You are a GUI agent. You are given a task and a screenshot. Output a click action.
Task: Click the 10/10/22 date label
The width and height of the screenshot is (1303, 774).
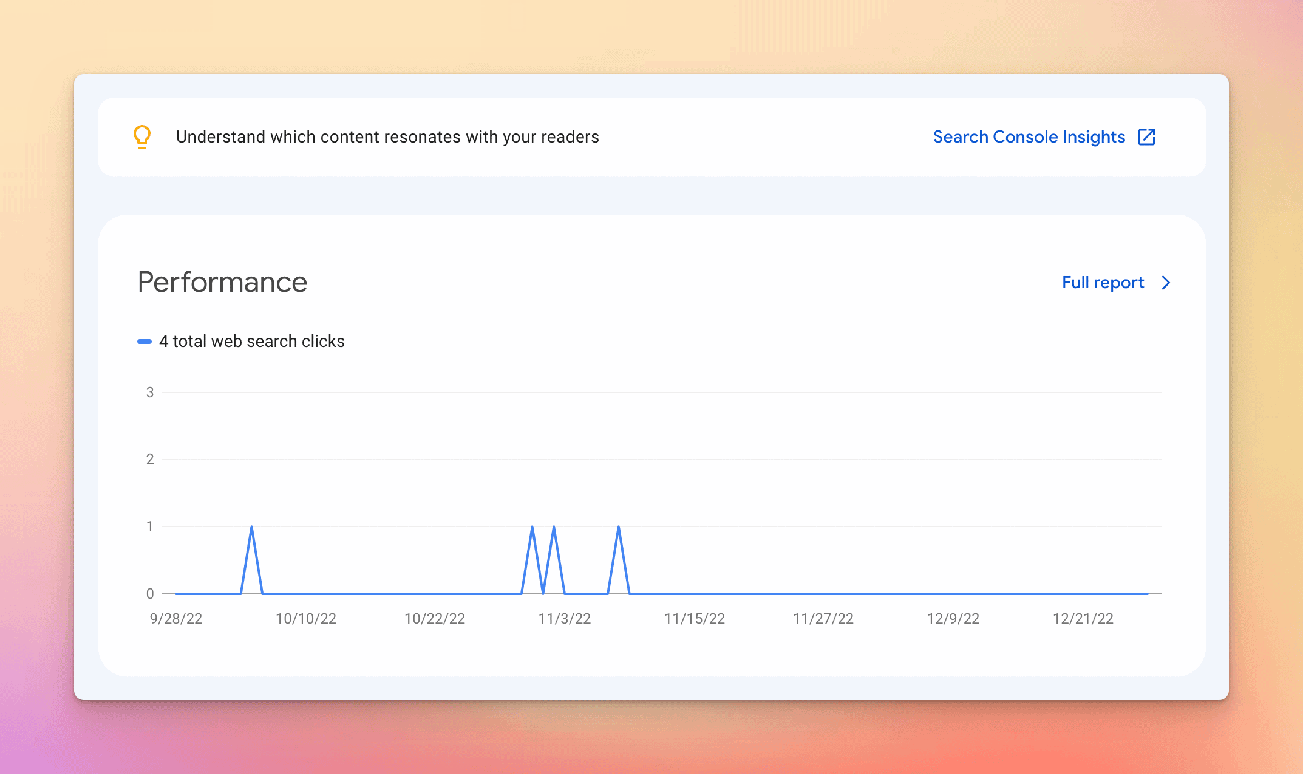pyautogui.click(x=306, y=619)
